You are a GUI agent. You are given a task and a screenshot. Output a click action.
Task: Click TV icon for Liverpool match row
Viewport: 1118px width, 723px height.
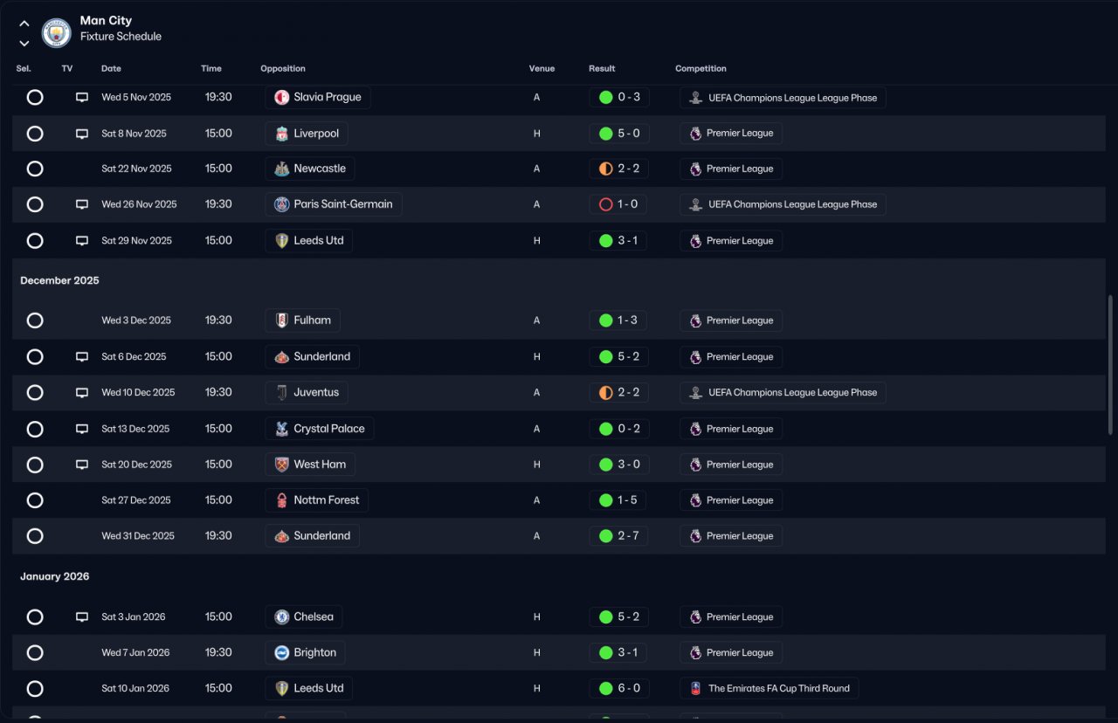[x=82, y=134]
